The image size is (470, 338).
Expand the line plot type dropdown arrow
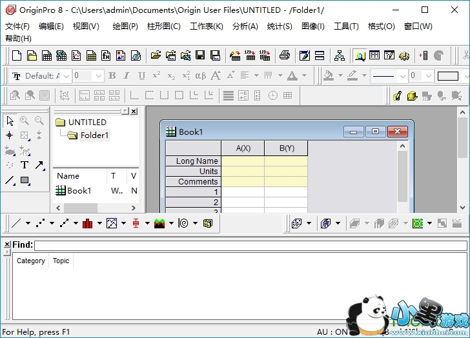[x=28, y=223]
